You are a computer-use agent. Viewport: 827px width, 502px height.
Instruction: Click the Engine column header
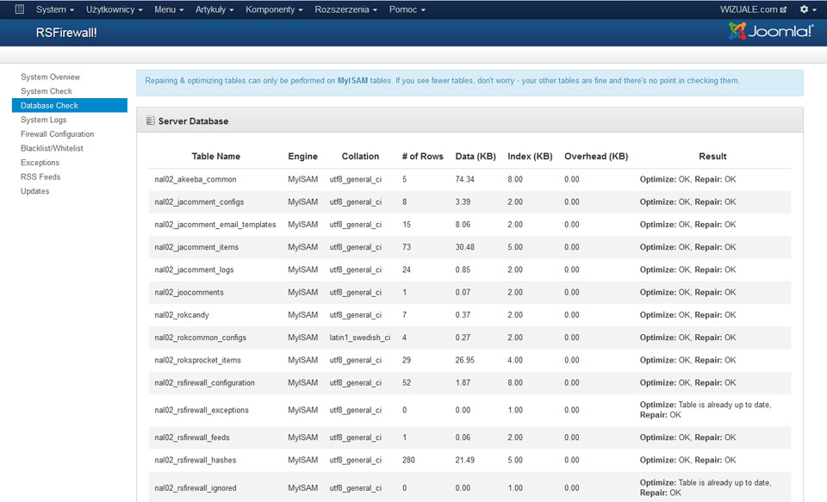click(x=302, y=157)
